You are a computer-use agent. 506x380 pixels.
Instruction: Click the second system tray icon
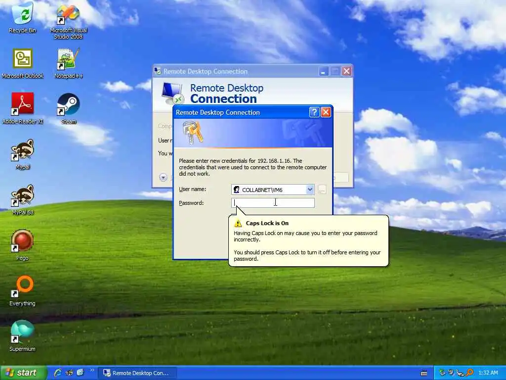[451, 373]
